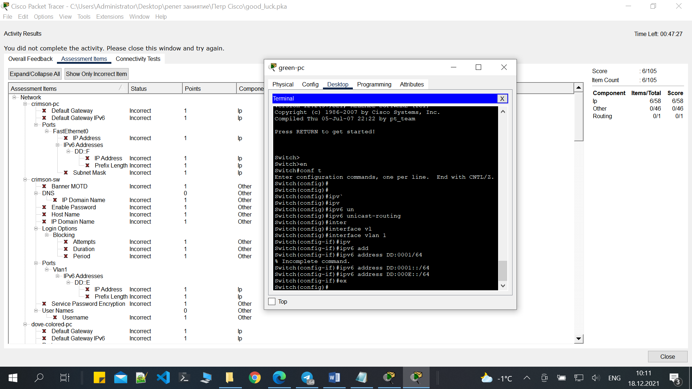Open Sticky Notes from the taskbar
Viewport: 692px width, 389px height.
coord(99,377)
